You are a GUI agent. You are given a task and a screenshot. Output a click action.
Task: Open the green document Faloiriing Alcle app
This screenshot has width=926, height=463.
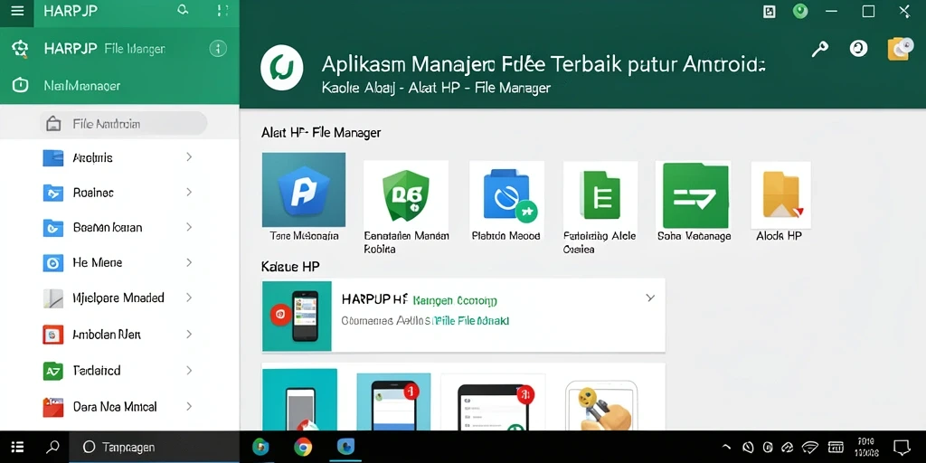pos(600,194)
